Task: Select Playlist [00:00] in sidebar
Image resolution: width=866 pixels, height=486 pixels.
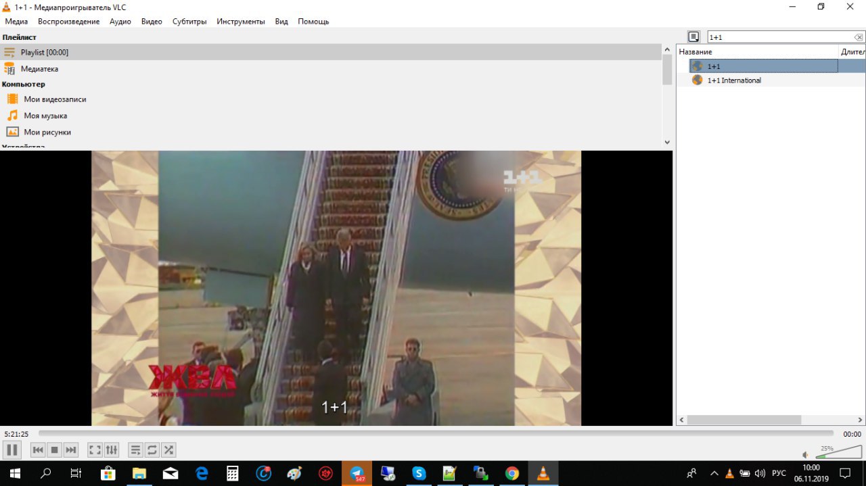Action: coord(330,52)
